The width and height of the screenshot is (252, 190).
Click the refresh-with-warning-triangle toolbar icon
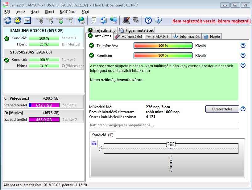tap(18, 20)
